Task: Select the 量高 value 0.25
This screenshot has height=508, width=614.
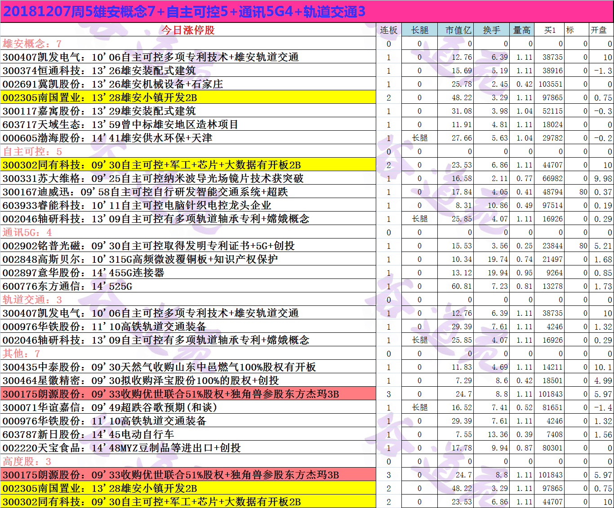Action: pyautogui.click(x=525, y=246)
